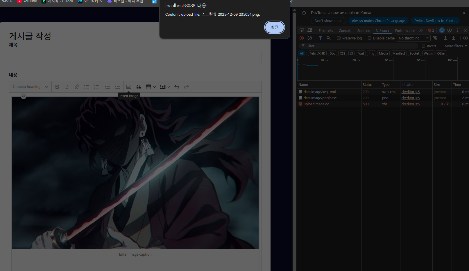Switch to the Console tab
The image size is (469, 271).
tap(345, 30)
